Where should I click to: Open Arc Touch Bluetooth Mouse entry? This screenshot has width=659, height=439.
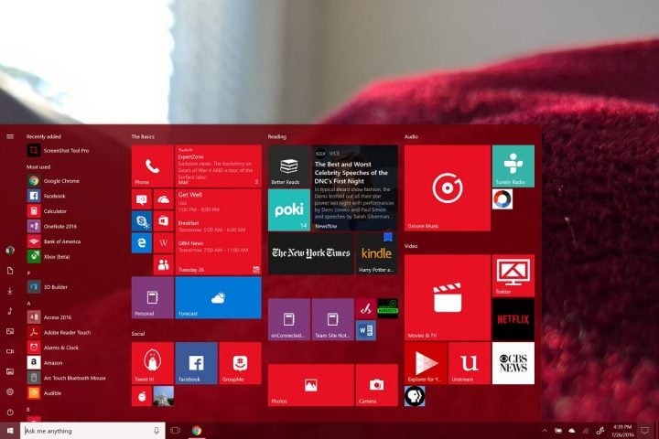tap(67, 378)
